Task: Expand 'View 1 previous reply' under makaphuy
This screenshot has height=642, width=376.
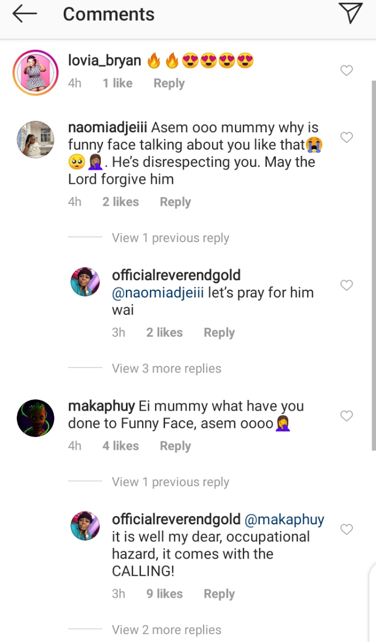Action: click(x=171, y=482)
